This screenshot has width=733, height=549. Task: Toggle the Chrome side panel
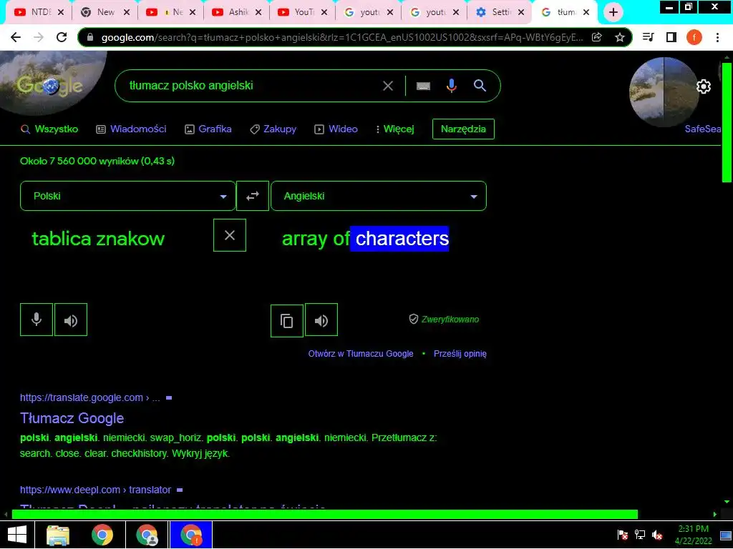[x=671, y=37]
